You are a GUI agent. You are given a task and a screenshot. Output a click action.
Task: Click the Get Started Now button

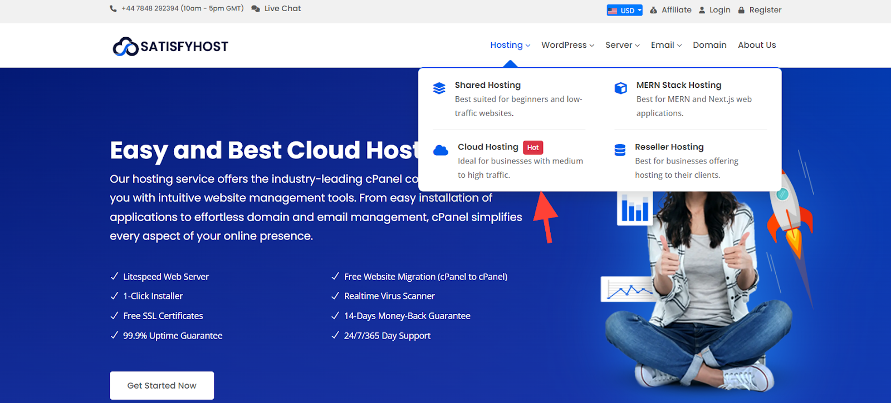[x=162, y=385]
